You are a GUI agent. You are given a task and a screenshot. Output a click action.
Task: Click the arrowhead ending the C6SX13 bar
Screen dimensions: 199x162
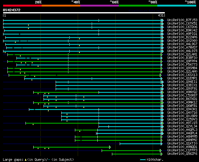coord(161,75)
